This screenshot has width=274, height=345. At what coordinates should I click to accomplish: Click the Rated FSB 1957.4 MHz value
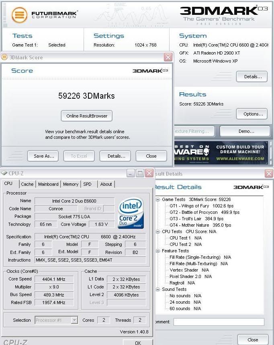54,302
